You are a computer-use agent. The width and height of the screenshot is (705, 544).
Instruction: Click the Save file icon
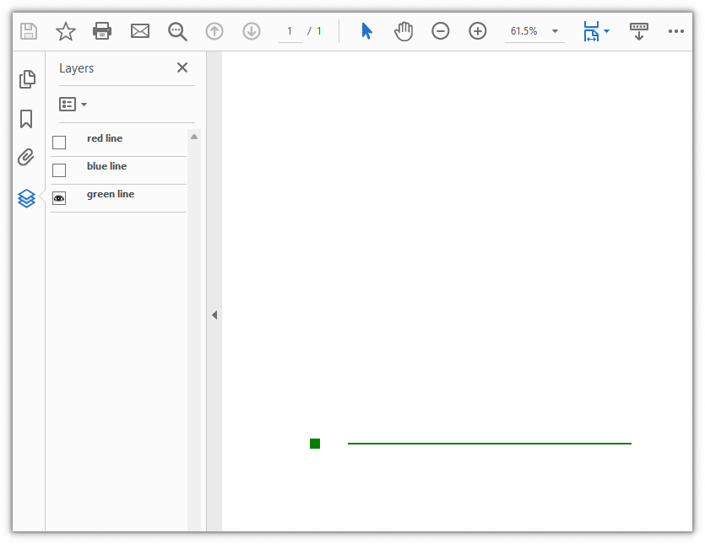pyautogui.click(x=29, y=31)
